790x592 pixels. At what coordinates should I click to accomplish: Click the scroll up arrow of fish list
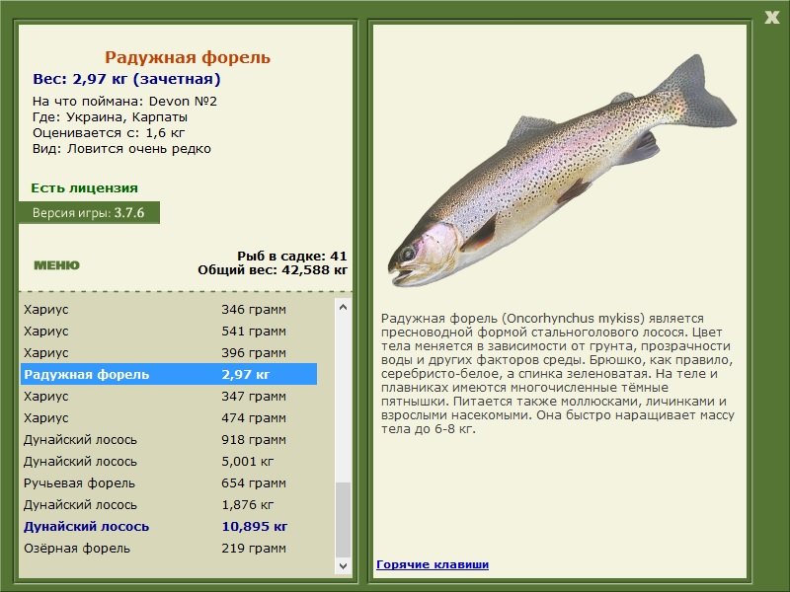coord(343,307)
